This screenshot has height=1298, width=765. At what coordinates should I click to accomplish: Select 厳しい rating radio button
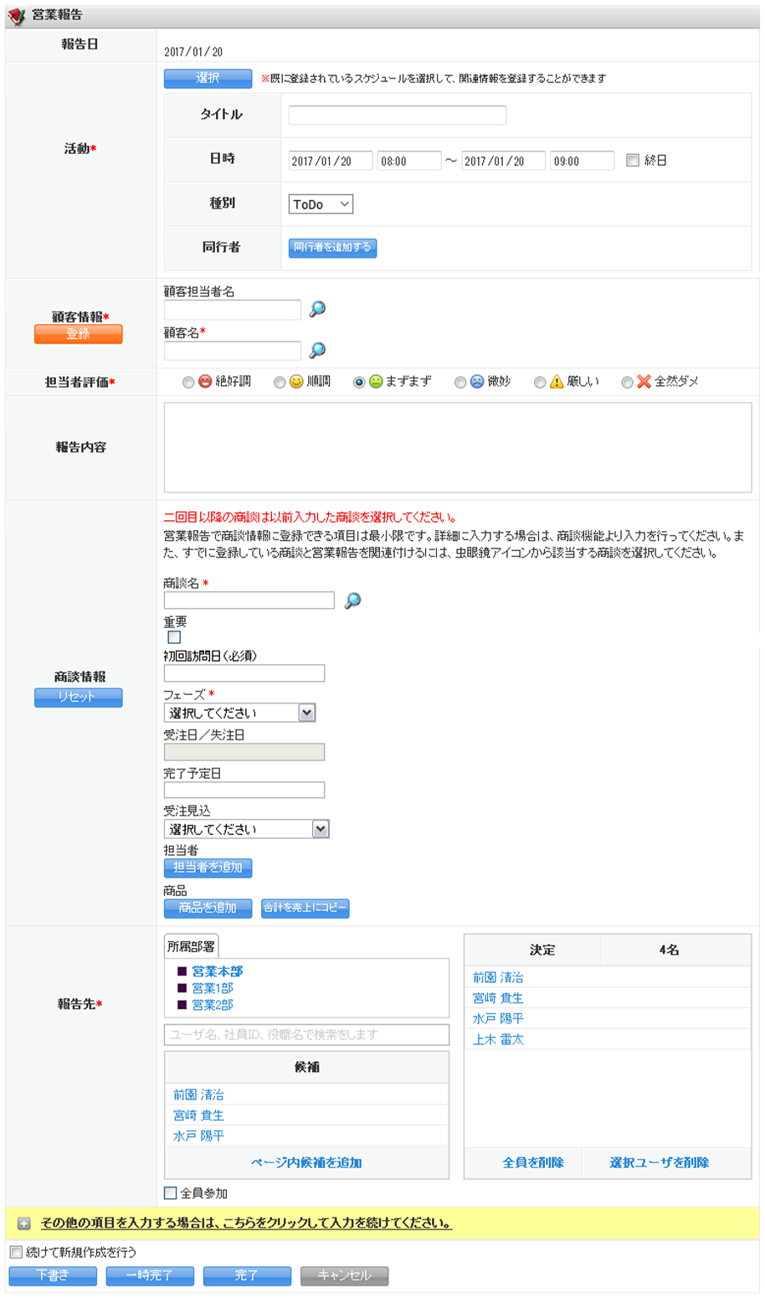pyautogui.click(x=540, y=383)
